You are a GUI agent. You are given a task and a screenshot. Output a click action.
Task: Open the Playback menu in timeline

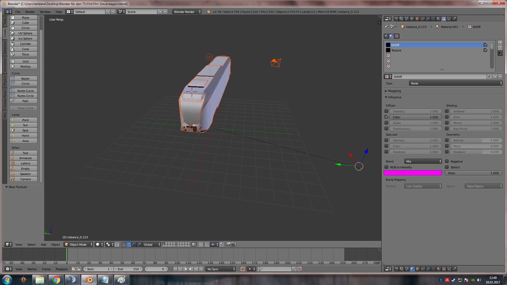tap(62, 269)
